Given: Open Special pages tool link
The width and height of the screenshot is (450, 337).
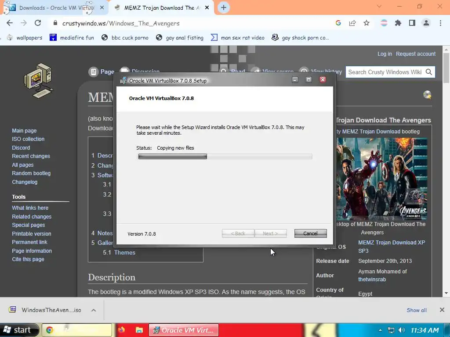Looking at the screenshot, I should tap(29, 225).
